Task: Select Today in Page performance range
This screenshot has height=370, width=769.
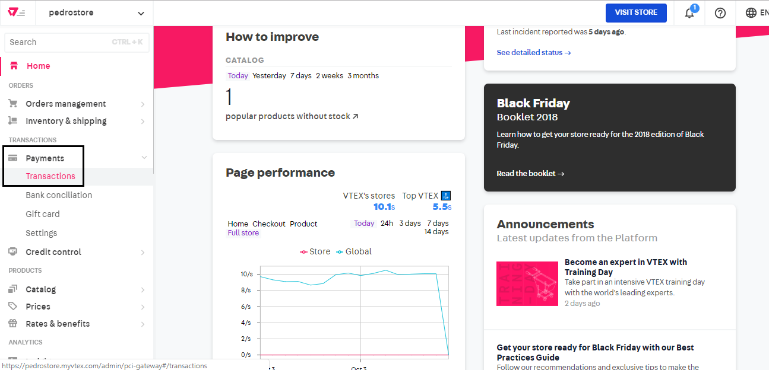Action: (x=364, y=223)
